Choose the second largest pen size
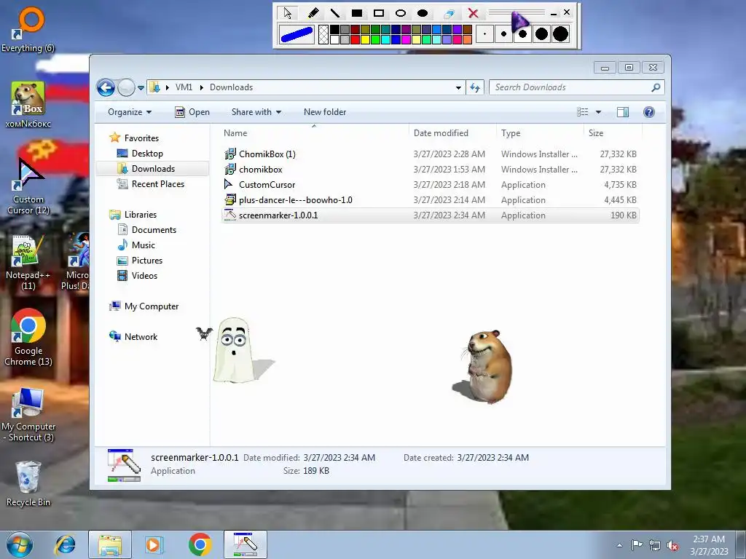This screenshot has width=746, height=559. click(x=541, y=33)
